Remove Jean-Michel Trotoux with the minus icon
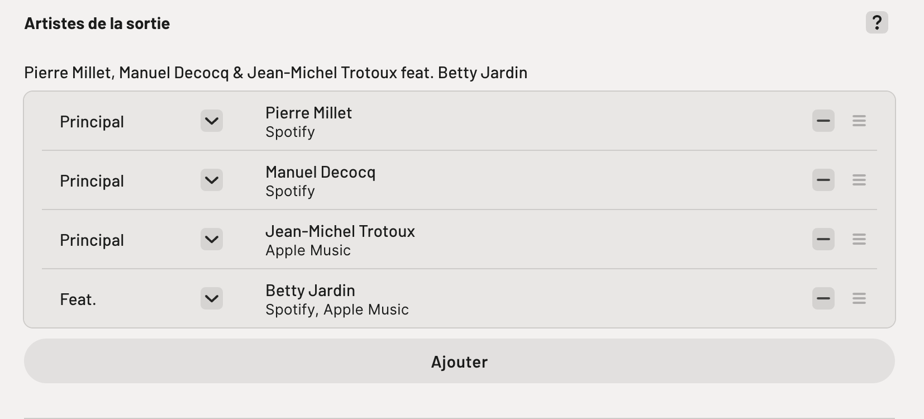 tap(823, 239)
